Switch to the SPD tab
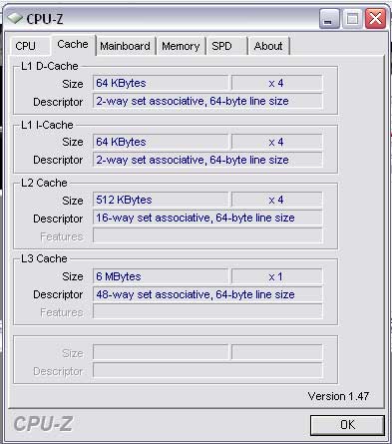 [x=226, y=46]
